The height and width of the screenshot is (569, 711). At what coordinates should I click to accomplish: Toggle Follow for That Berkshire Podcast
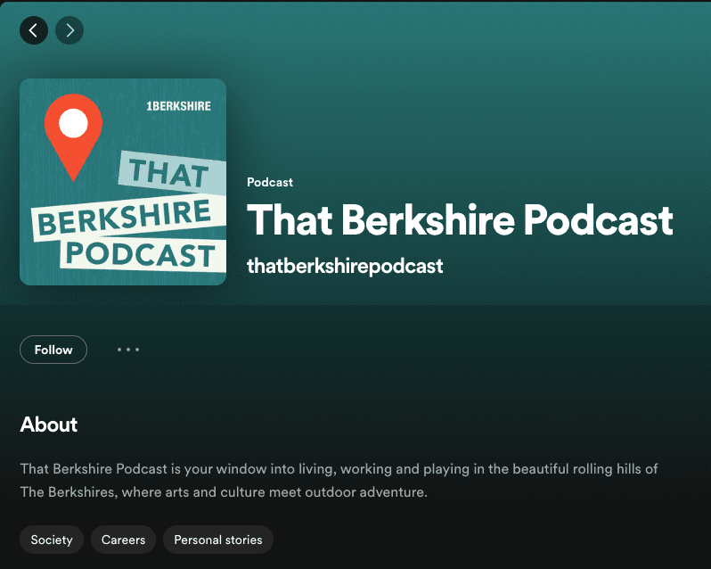[x=53, y=350]
